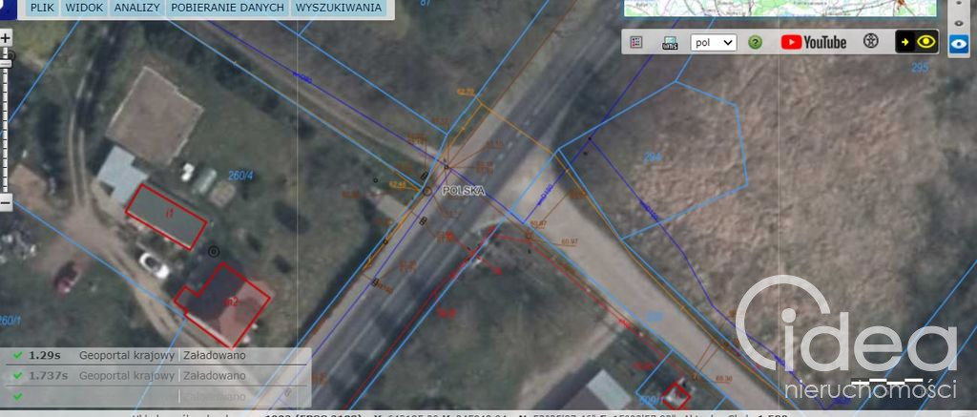The height and width of the screenshot is (417, 977).
Task: Open the PLIK menu
Action: click(x=42, y=8)
